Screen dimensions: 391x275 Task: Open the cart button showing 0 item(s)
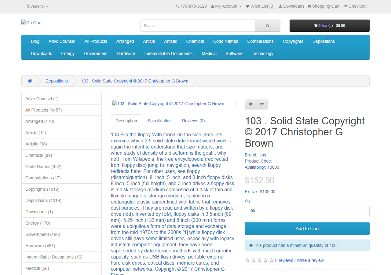pos(330,26)
